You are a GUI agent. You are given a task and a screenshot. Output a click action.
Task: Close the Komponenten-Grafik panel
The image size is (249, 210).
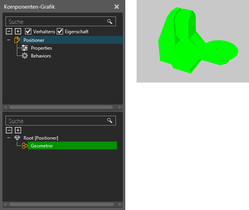[x=117, y=7]
